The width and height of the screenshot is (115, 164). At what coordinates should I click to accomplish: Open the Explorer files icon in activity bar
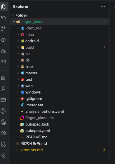[3, 7]
